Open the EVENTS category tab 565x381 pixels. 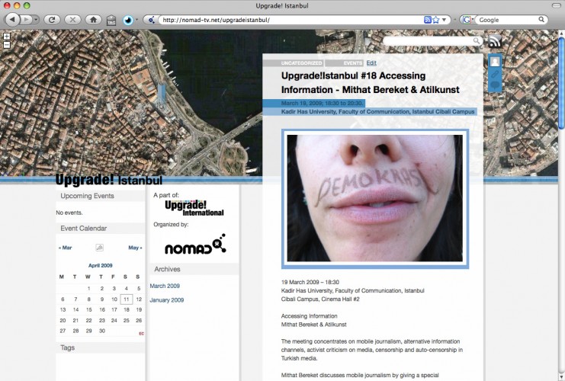click(344, 63)
